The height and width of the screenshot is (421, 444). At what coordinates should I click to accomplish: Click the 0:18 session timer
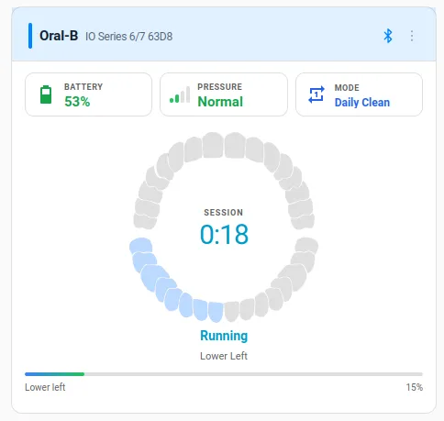(x=224, y=234)
